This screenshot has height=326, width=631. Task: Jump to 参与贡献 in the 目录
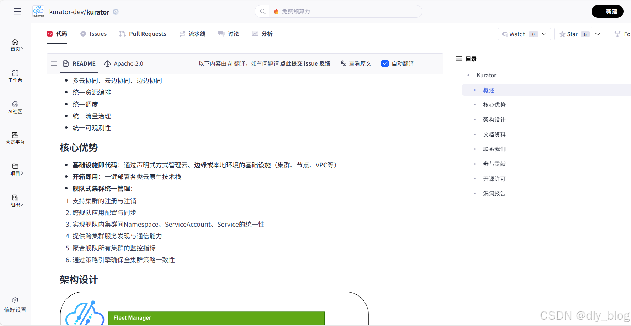pos(494,164)
